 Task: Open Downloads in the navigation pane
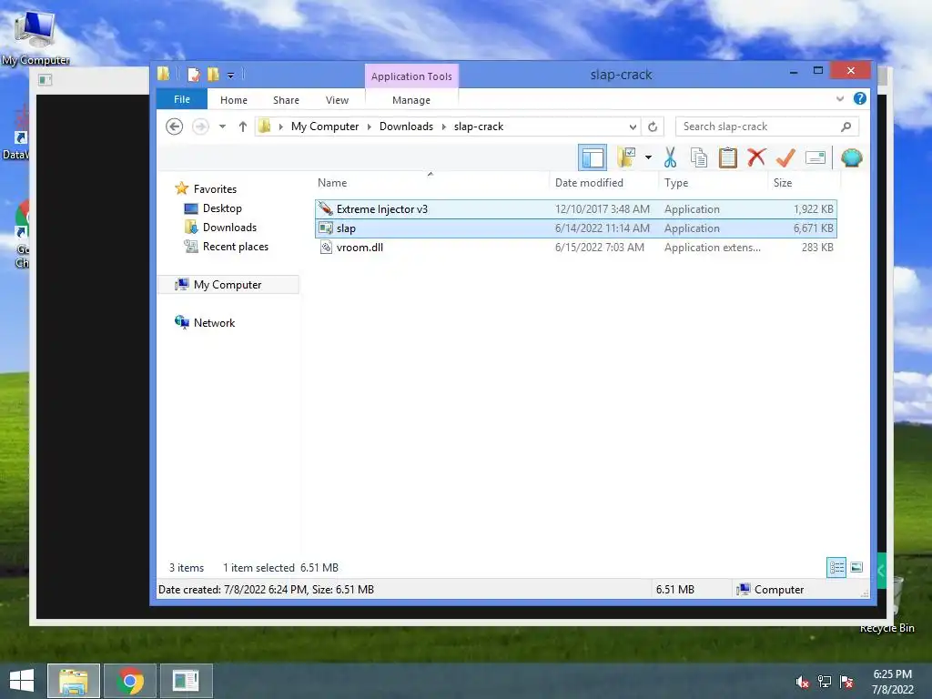pos(229,227)
